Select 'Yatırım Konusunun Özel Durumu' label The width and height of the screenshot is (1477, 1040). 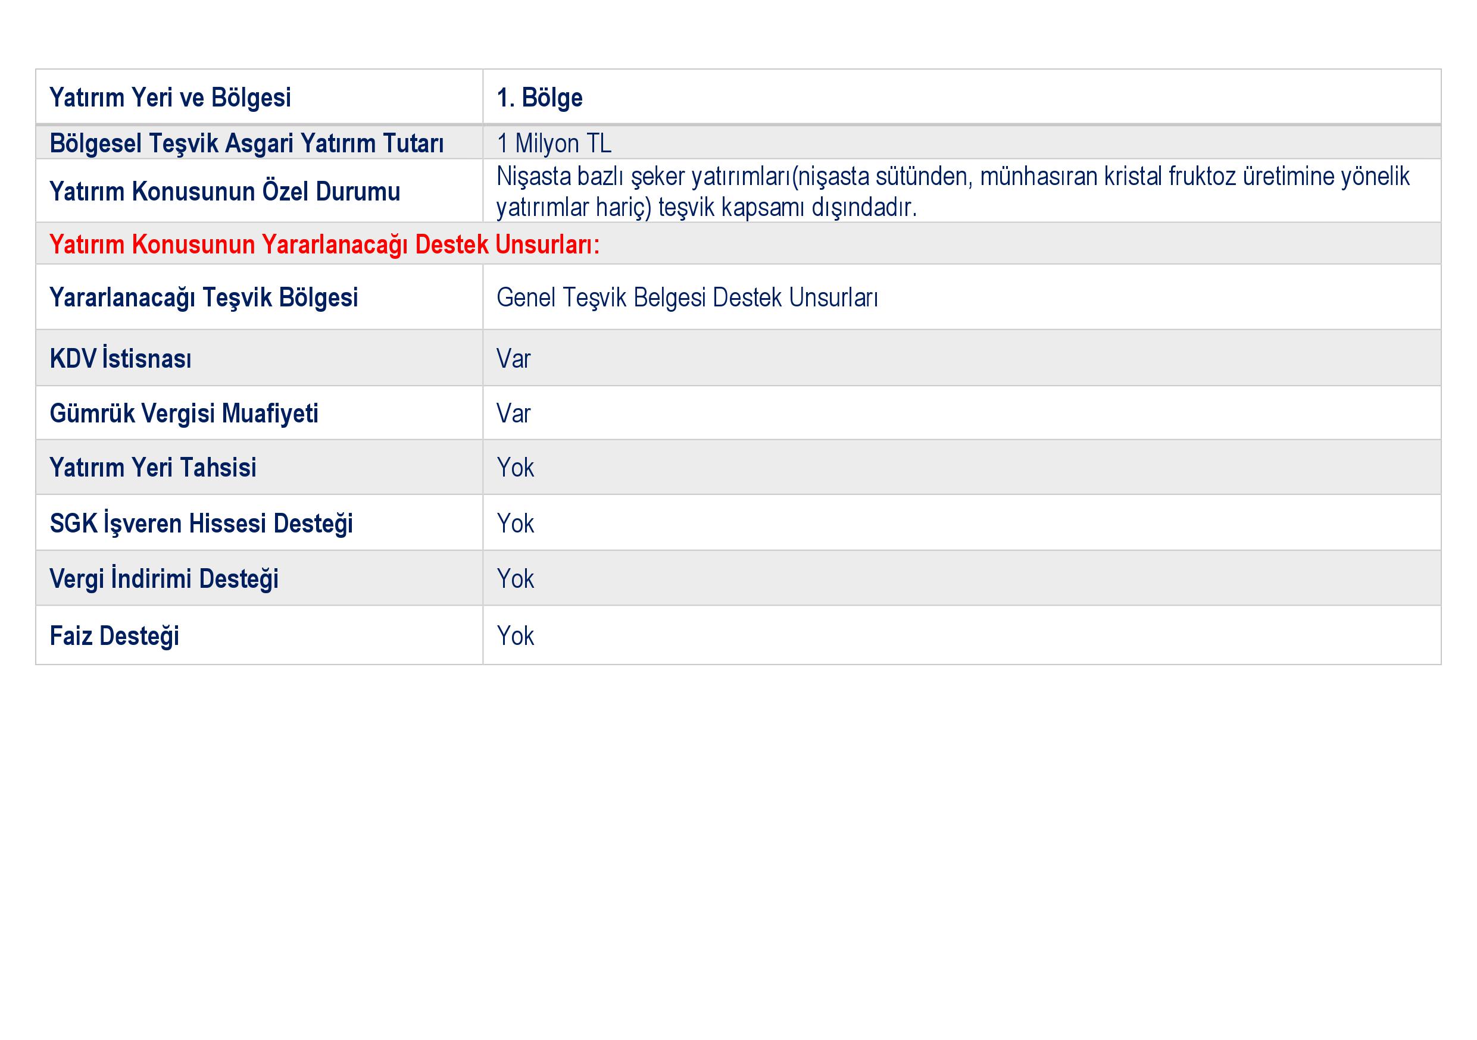(x=224, y=192)
